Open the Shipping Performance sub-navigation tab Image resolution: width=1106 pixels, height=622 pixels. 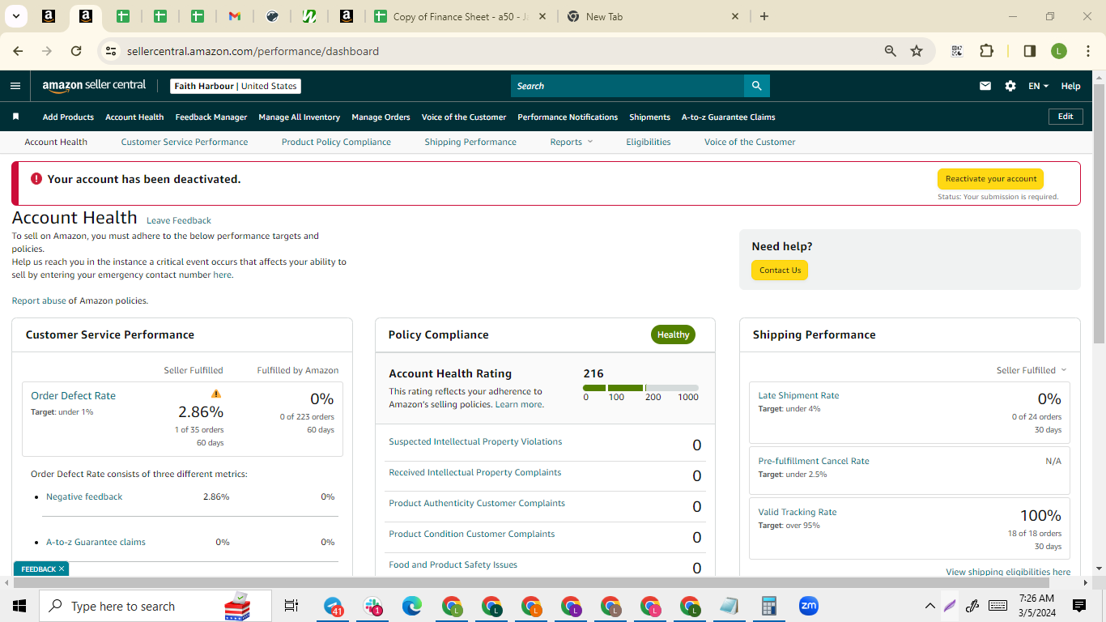pos(470,142)
